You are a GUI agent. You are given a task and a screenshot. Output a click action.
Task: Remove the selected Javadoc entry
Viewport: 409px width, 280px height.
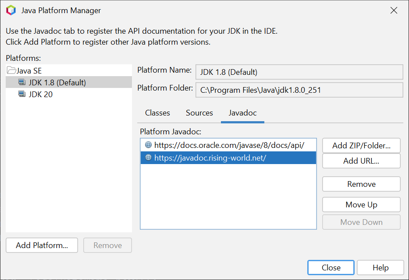pyautogui.click(x=361, y=184)
